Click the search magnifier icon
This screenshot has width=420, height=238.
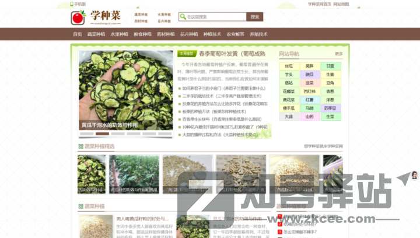(x=183, y=17)
